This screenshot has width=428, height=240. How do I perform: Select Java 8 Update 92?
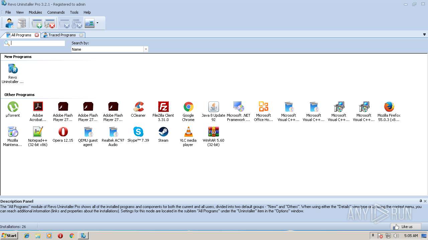[x=213, y=112]
